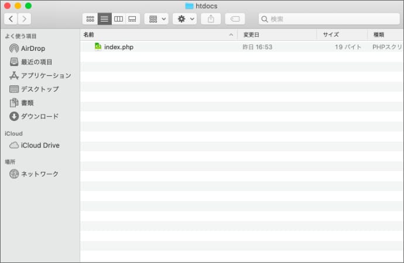The height and width of the screenshot is (263, 404).
Task: Click the edit tags button
Action: tap(235, 19)
